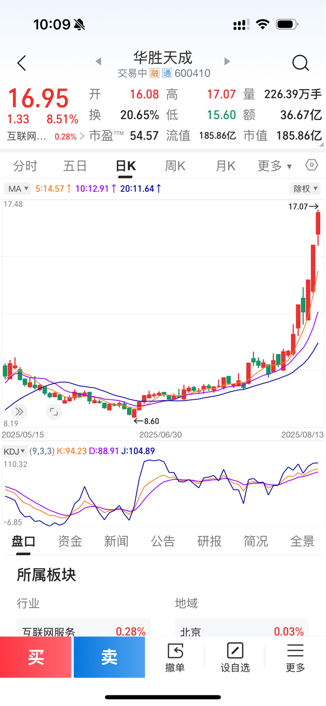326x706 pixels.
Task: Open the 研报 tab
Action: (x=209, y=541)
